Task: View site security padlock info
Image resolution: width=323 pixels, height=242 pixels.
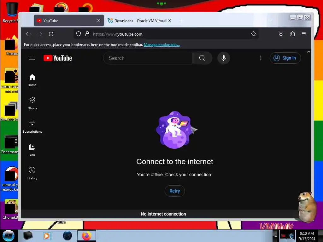Action: click(87, 34)
